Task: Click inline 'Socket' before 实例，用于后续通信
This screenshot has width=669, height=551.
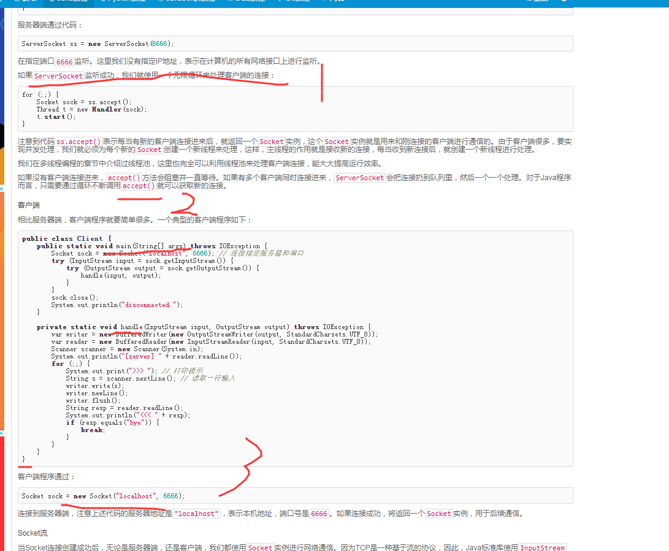Action: [438, 514]
